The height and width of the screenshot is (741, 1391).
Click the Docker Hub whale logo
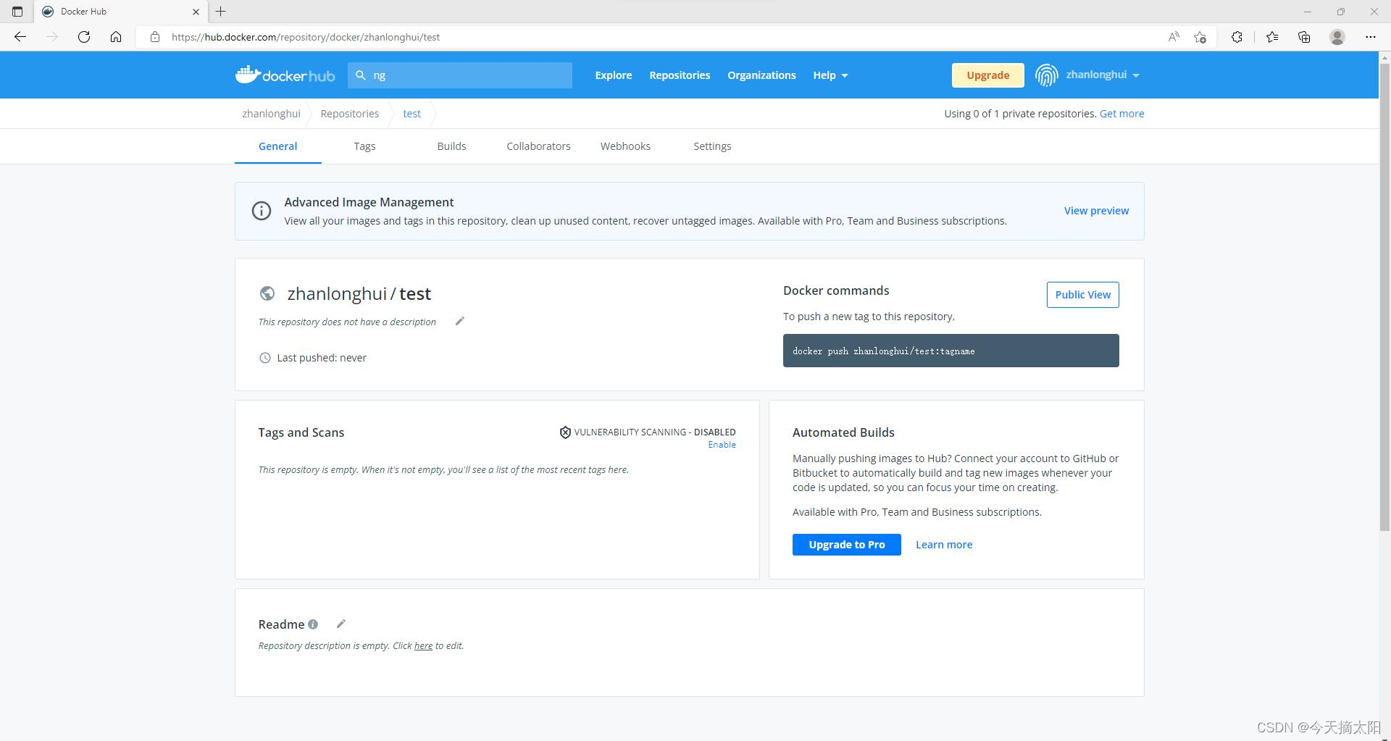coord(285,75)
